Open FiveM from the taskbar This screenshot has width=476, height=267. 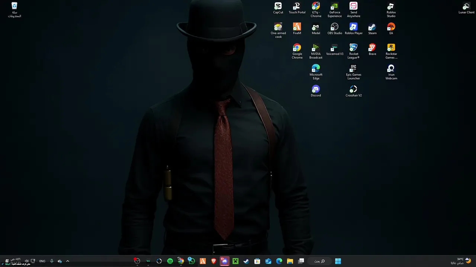(x=203, y=261)
